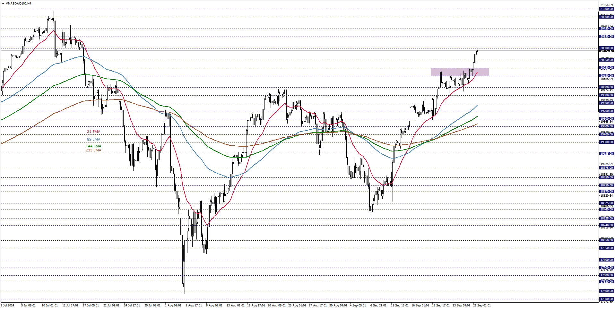Click the 18525.00 price level label

(x=607, y=203)
